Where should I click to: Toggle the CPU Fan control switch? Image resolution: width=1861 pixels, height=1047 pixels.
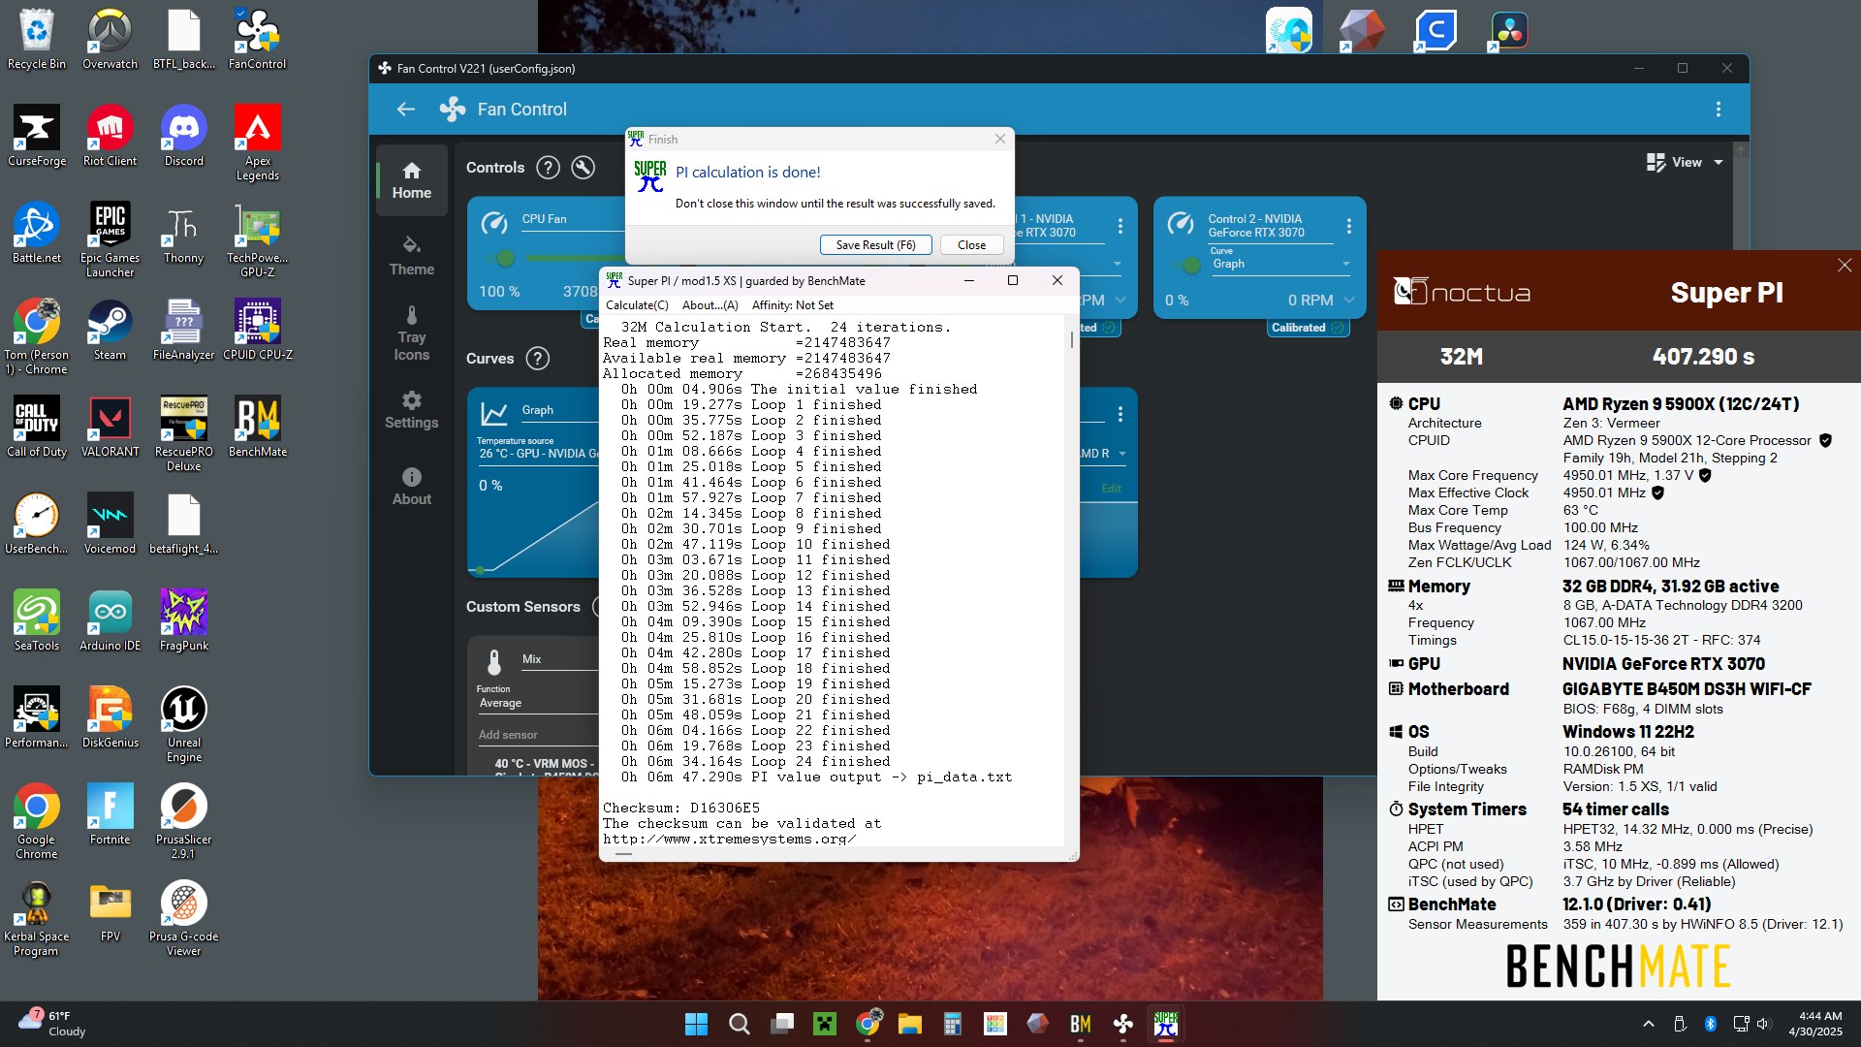tap(504, 259)
